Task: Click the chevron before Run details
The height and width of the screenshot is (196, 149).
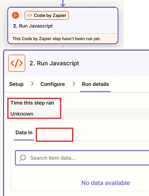Action: click(74, 84)
